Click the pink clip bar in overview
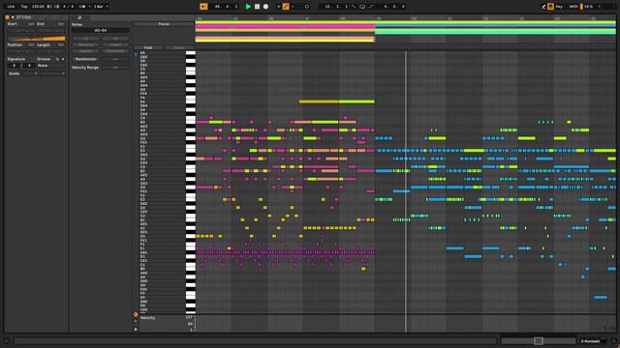 coord(285,26)
